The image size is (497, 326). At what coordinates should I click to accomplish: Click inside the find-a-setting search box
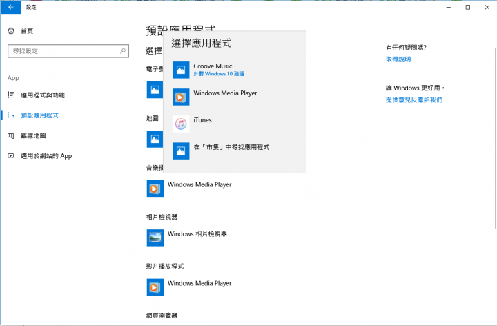pos(68,50)
